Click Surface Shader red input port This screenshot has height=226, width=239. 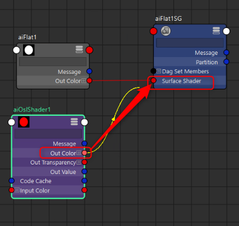pos(153,81)
